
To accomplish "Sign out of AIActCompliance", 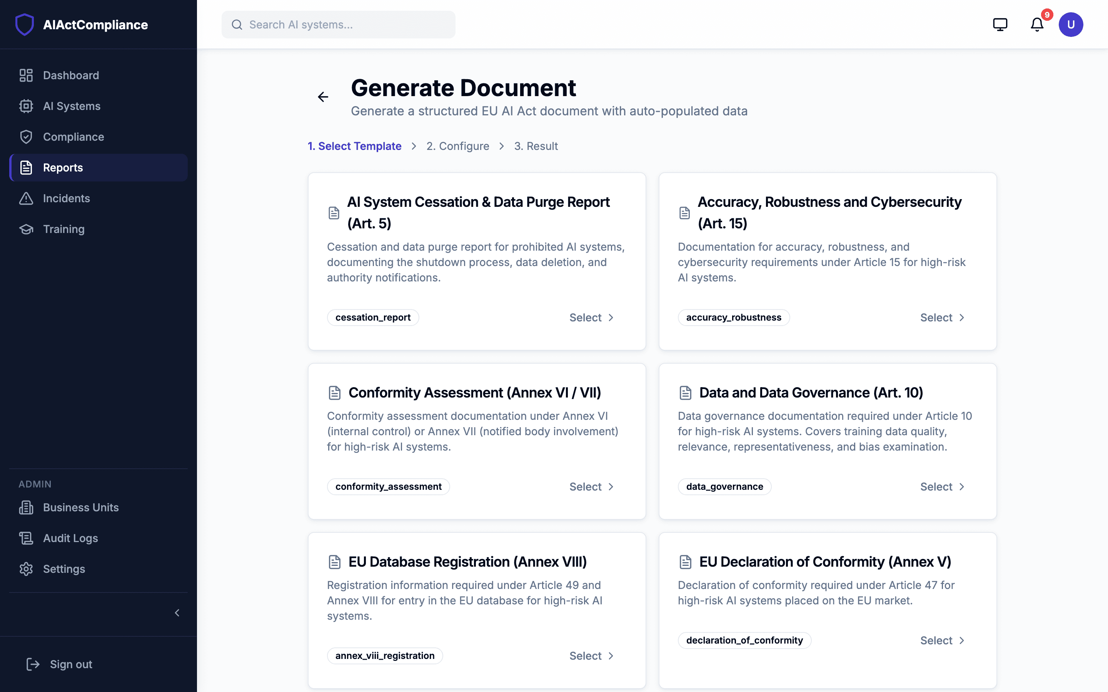I will point(70,664).
